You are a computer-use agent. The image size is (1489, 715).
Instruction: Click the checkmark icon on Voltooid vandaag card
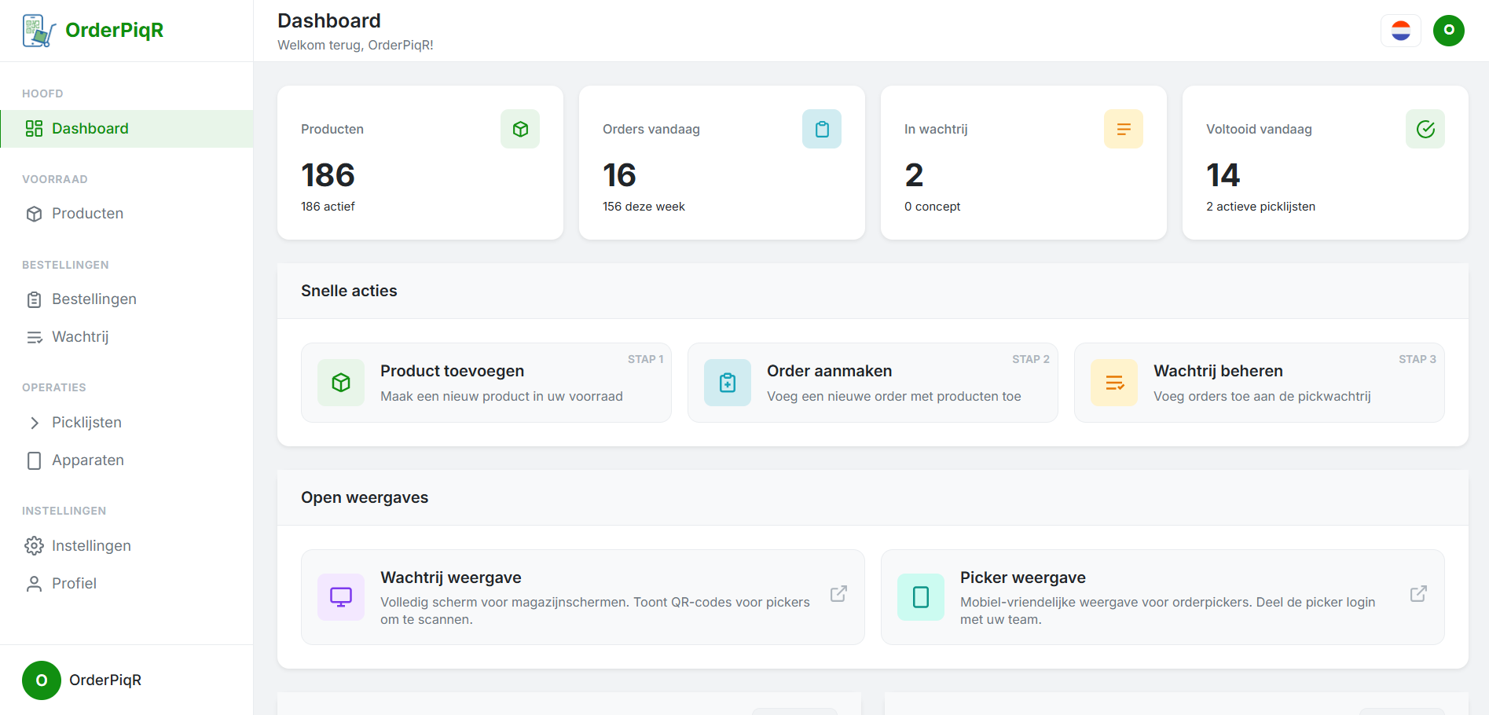(x=1425, y=129)
